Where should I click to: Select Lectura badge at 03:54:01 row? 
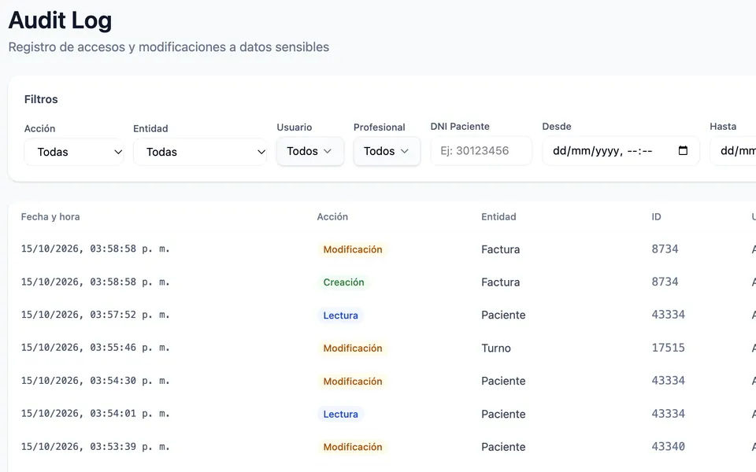point(340,415)
